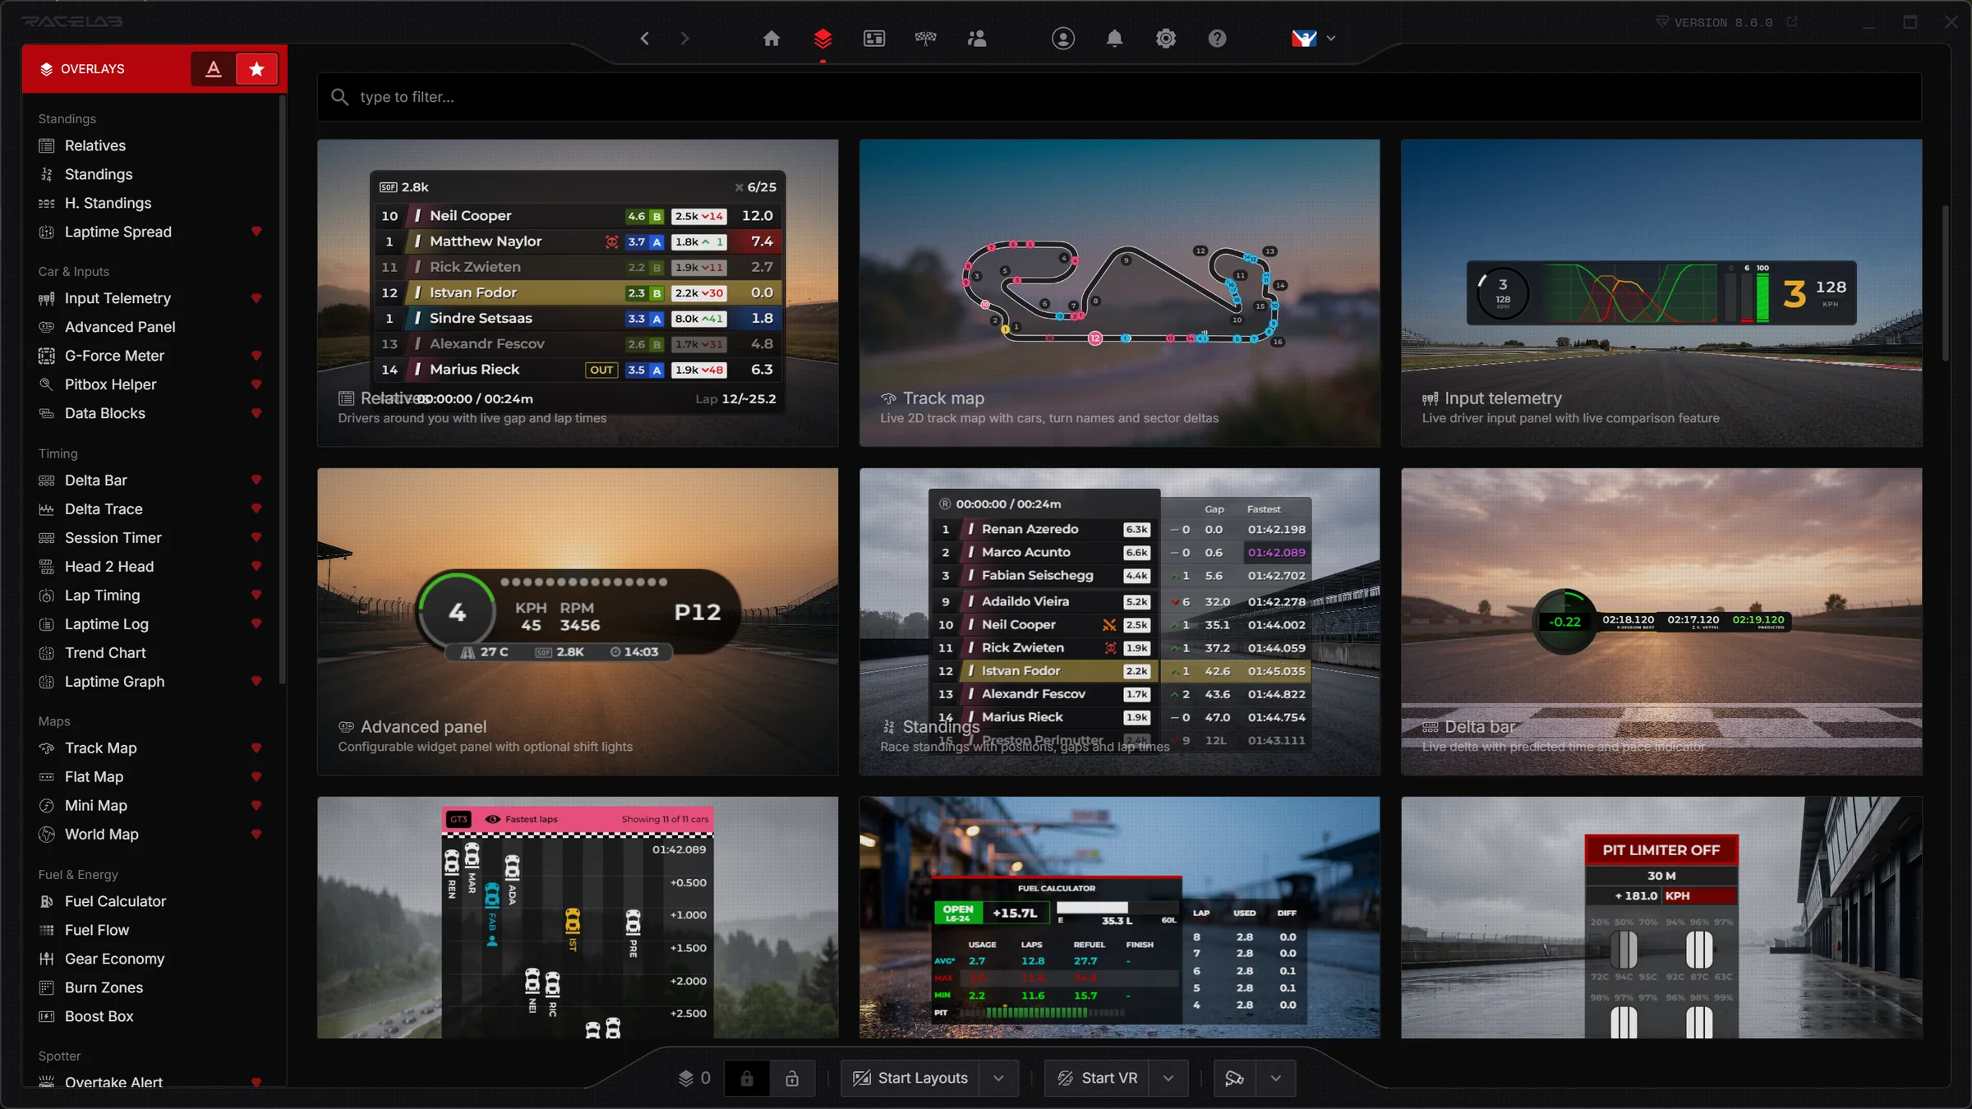Toggle the favorite marker for Delta Bar

click(256, 480)
